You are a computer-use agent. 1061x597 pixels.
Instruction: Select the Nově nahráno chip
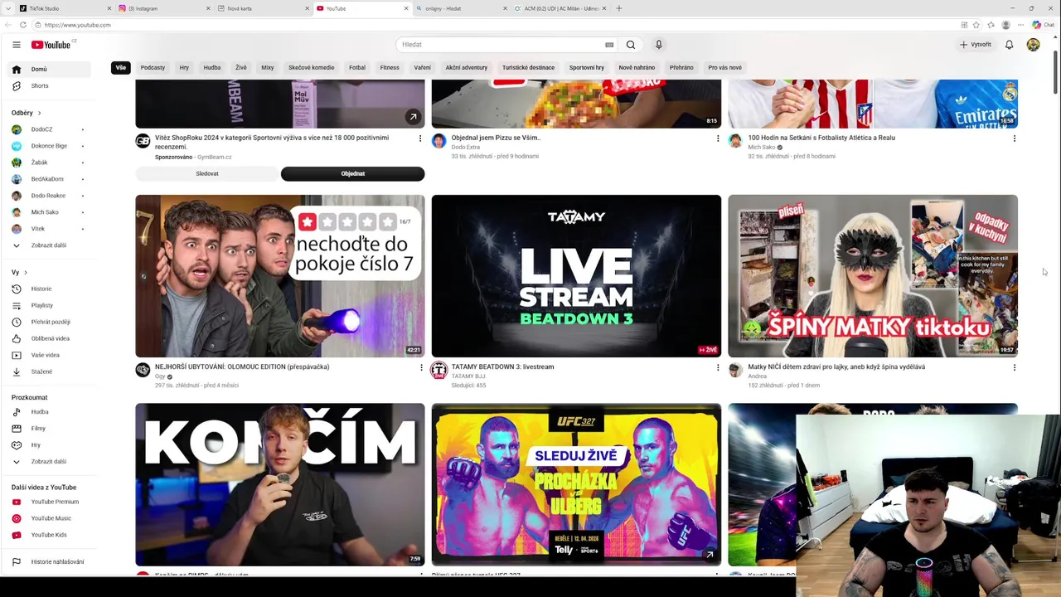[637, 68]
